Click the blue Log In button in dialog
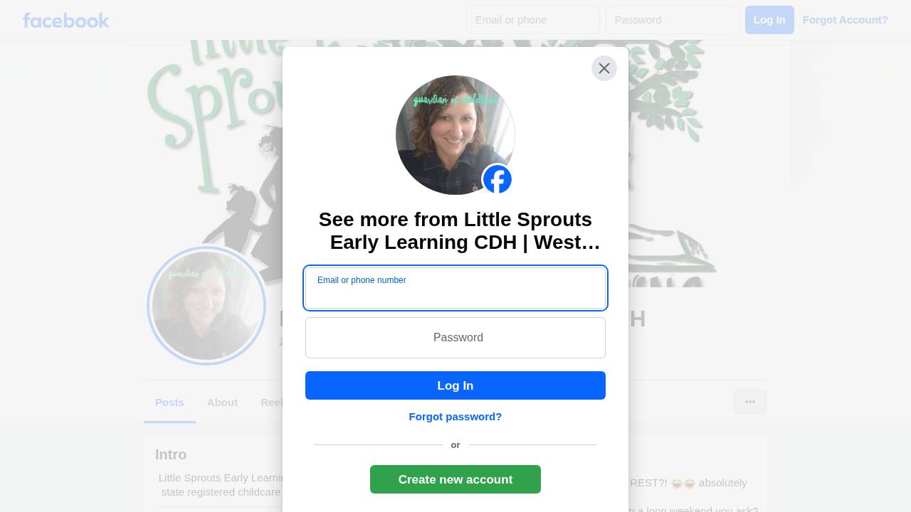 coord(455,385)
